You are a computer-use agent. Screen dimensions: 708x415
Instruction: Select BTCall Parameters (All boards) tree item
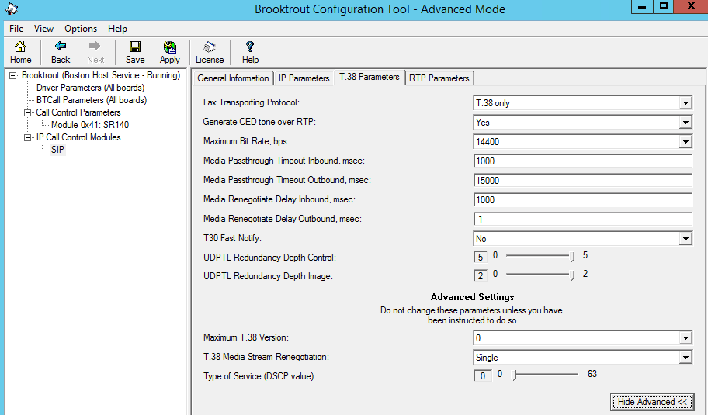[92, 100]
